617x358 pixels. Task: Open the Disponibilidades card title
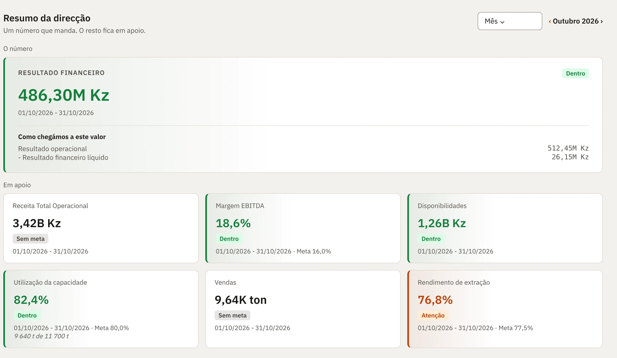(442, 206)
